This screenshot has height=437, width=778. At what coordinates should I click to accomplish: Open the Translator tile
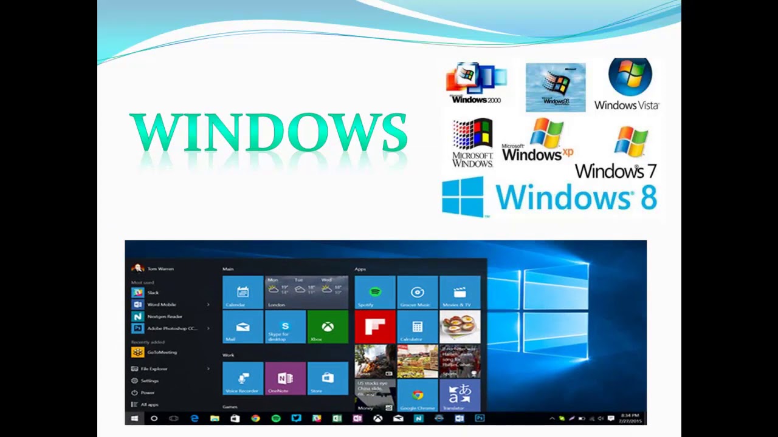tap(460, 396)
